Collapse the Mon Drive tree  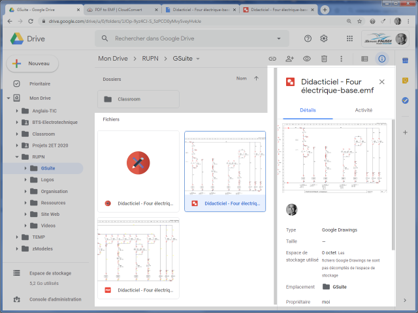tap(8, 98)
